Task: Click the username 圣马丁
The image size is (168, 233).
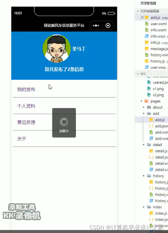Action: (x=79, y=49)
